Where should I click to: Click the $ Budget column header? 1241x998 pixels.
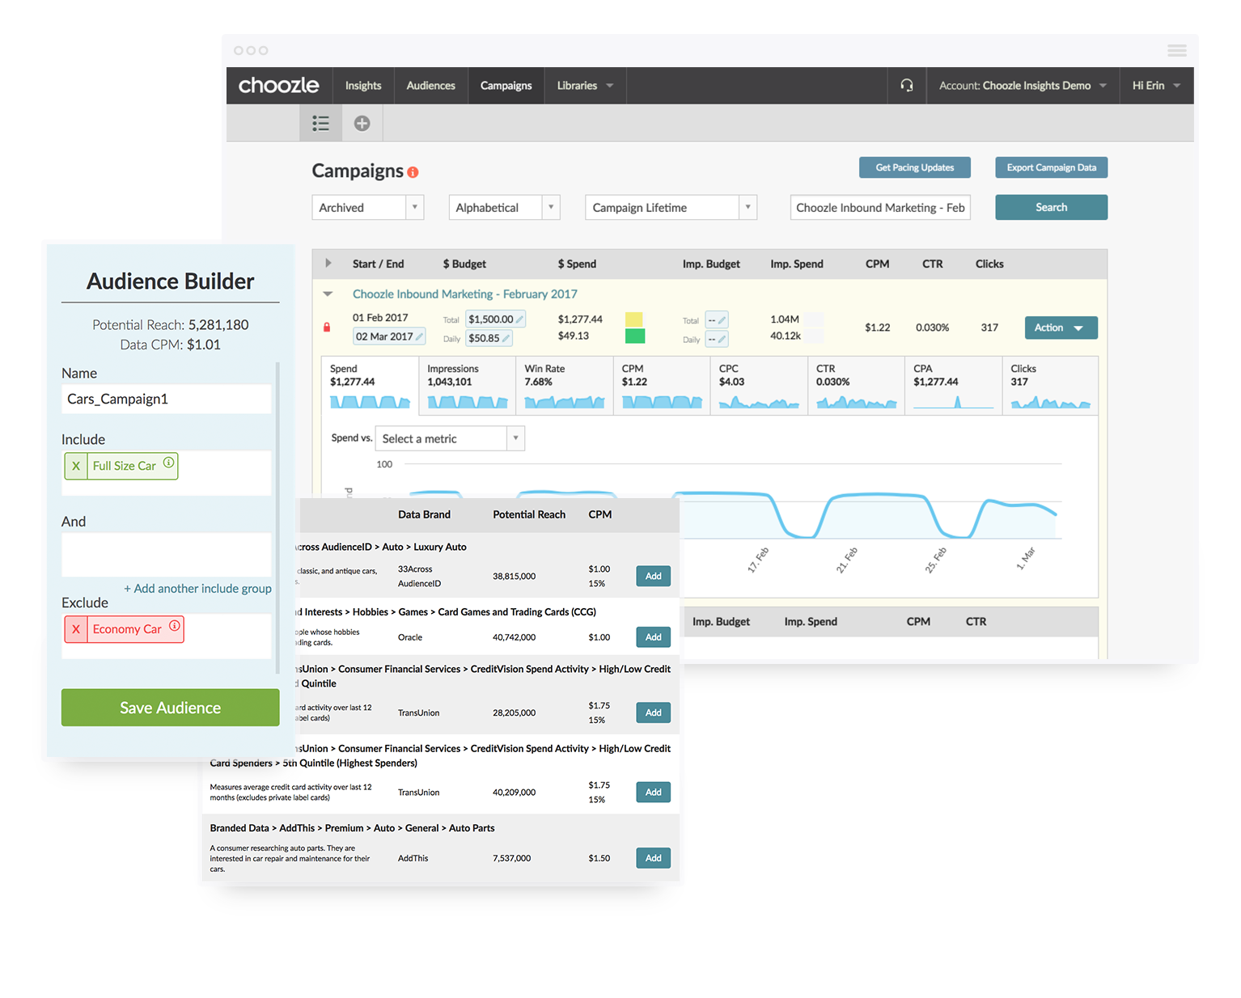(464, 264)
